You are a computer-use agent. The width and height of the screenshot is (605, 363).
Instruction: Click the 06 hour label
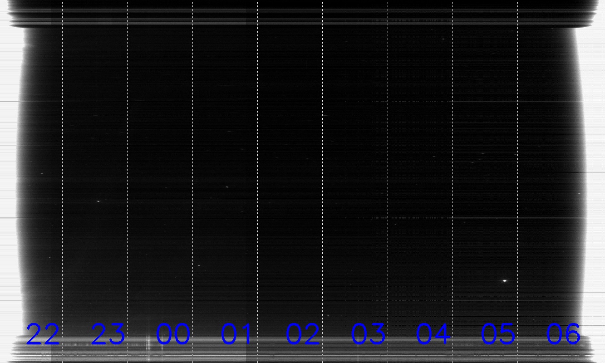pyautogui.click(x=563, y=334)
